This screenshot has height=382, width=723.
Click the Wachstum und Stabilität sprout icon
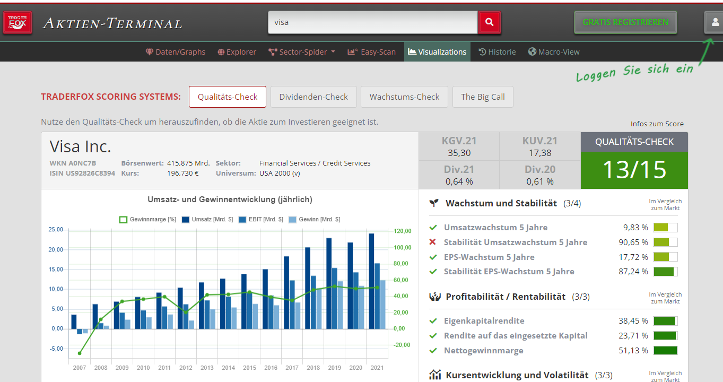pyautogui.click(x=434, y=203)
